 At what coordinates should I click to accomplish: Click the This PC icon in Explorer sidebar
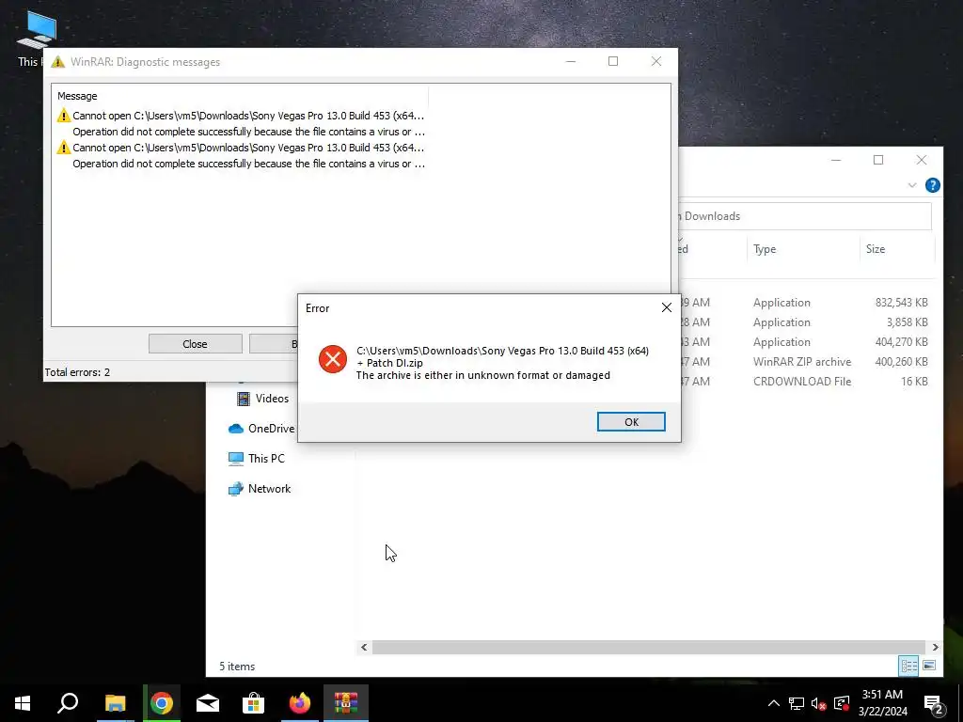coord(236,458)
